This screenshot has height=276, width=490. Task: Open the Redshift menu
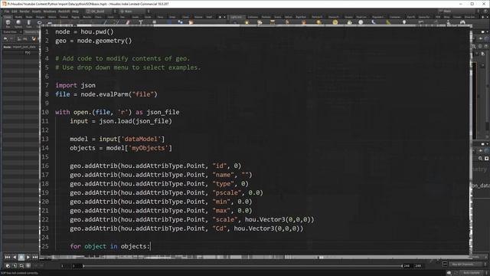[64, 11]
